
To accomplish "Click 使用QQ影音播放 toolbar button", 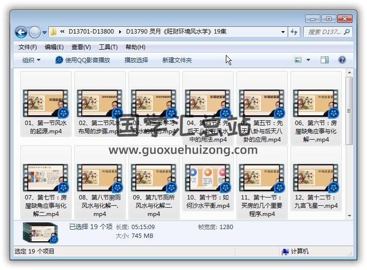I will (x=83, y=60).
